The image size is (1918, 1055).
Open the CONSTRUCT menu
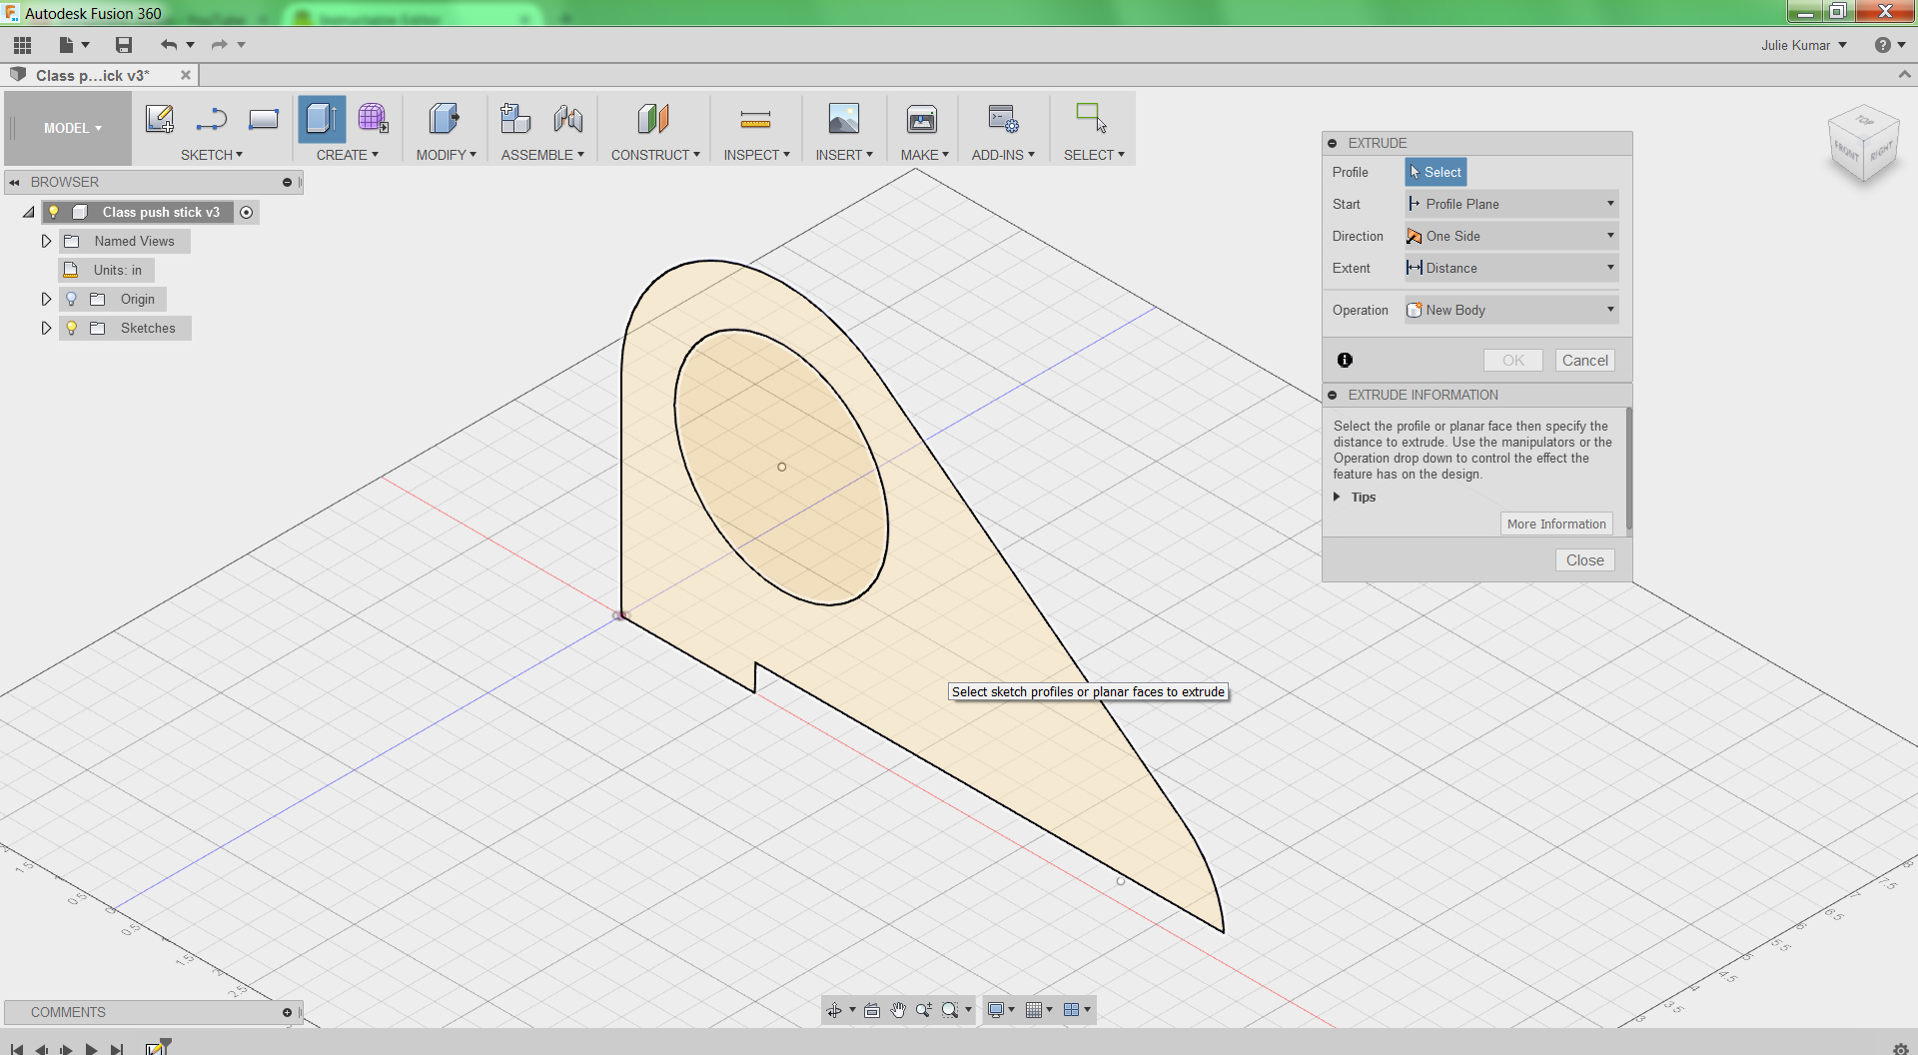tap(655, 155)
